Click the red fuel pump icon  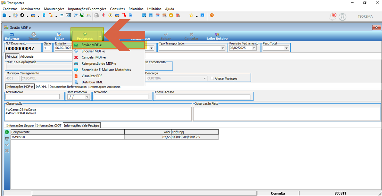pyautogui.click(x=124, y=15)
